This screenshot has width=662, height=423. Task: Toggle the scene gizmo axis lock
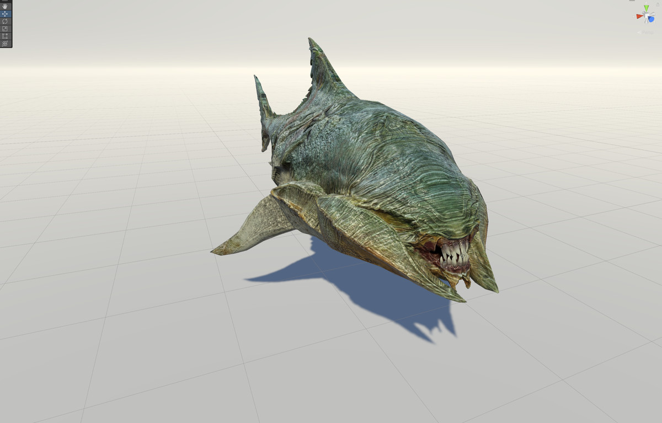click(x=658, y=4)
